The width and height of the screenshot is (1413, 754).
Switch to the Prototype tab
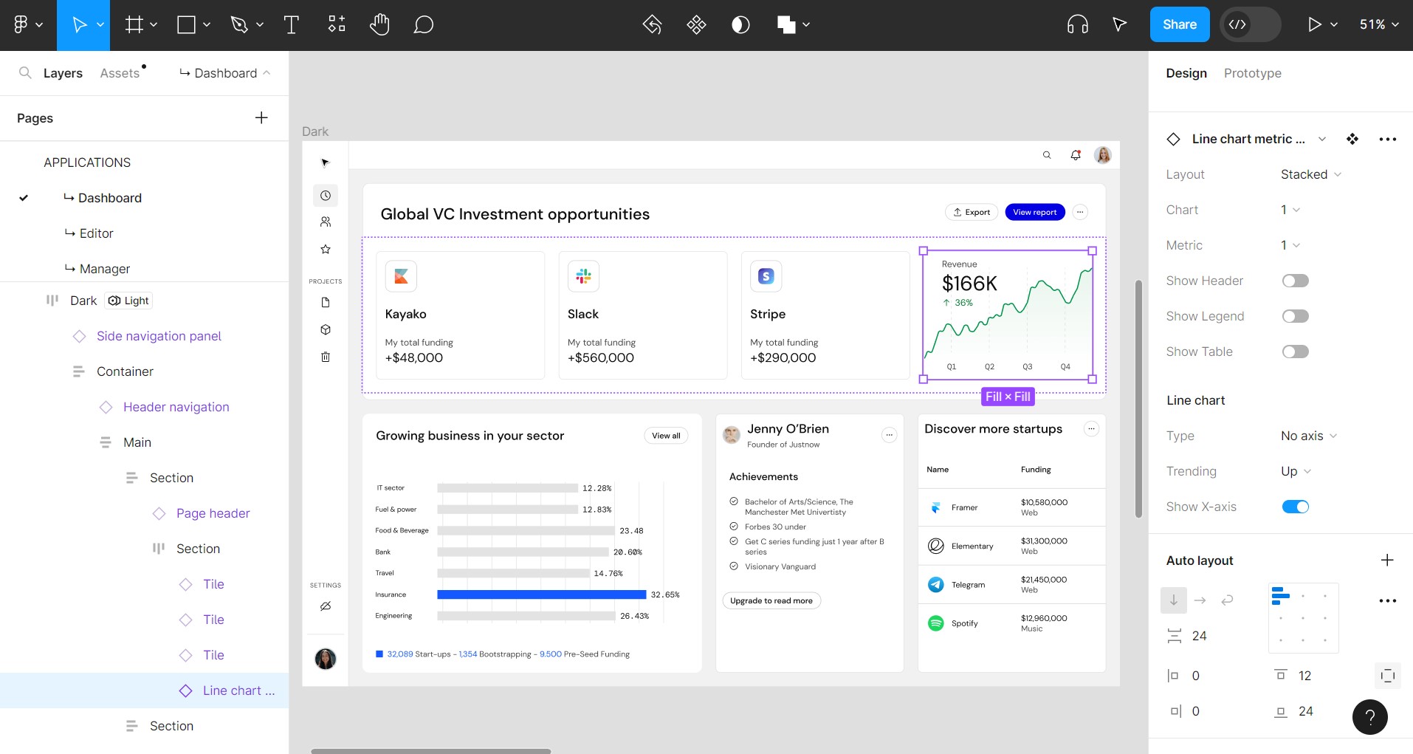coord(1252,73)
